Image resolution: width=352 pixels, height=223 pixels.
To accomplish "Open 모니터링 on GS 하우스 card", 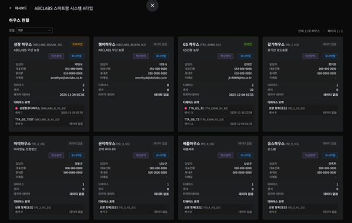I will click(x=246, y=56).
